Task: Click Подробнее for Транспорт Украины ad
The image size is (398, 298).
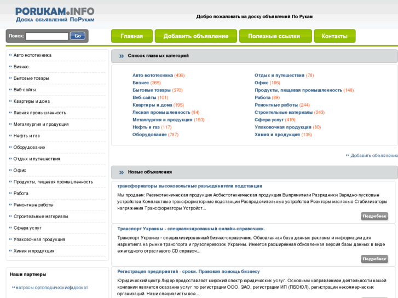Action: [x=374, y=259]
